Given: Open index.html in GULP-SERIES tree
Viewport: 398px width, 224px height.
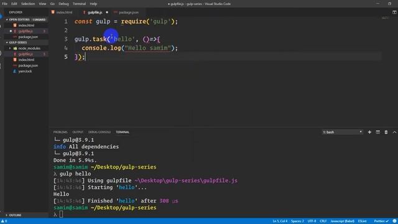Looking at the screenshot, I should click(x=26, y=60).
